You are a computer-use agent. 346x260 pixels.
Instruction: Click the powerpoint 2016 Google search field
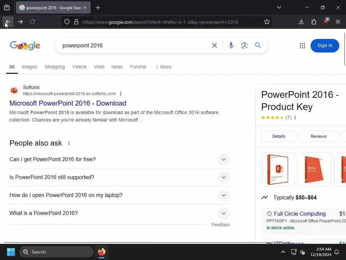pos(134,46)
